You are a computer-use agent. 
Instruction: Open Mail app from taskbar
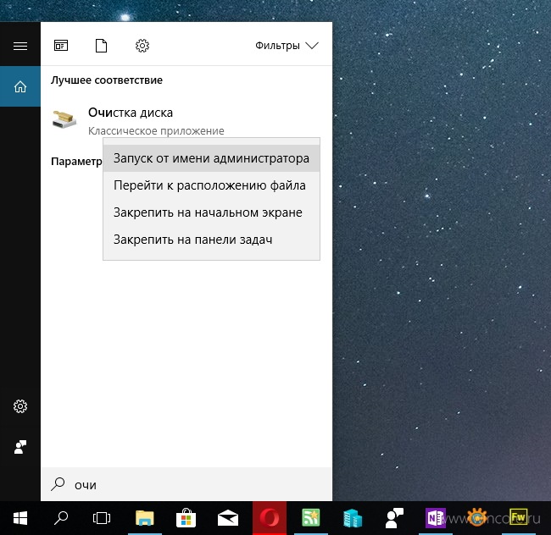pyautogui.click(x=228, y=518)
